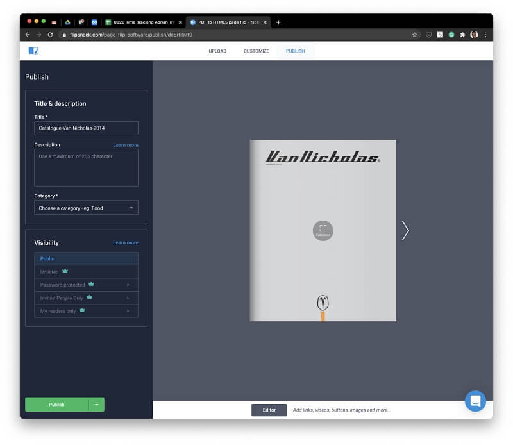Go to the Customize step
Viewport: 513px width, 445px height.
(x=256, y=51)
